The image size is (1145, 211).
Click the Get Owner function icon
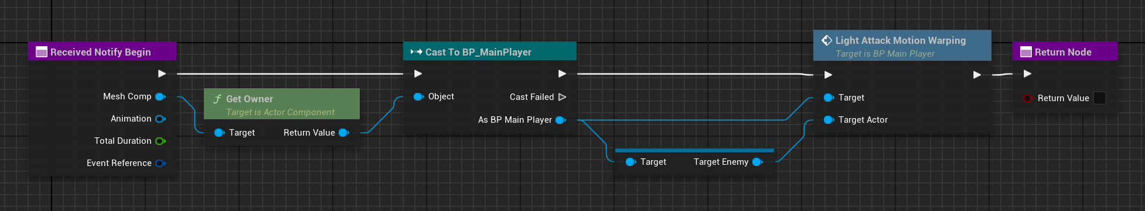click(x=217, y=99)
